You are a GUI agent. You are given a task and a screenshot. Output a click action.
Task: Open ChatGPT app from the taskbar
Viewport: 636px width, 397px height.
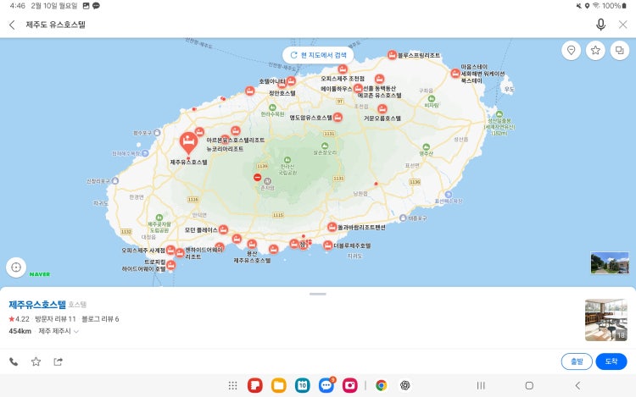(x=404, y=385)
